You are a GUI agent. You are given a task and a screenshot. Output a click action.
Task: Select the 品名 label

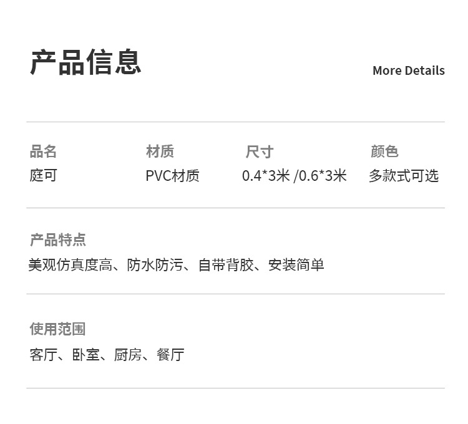click(43, 152)
